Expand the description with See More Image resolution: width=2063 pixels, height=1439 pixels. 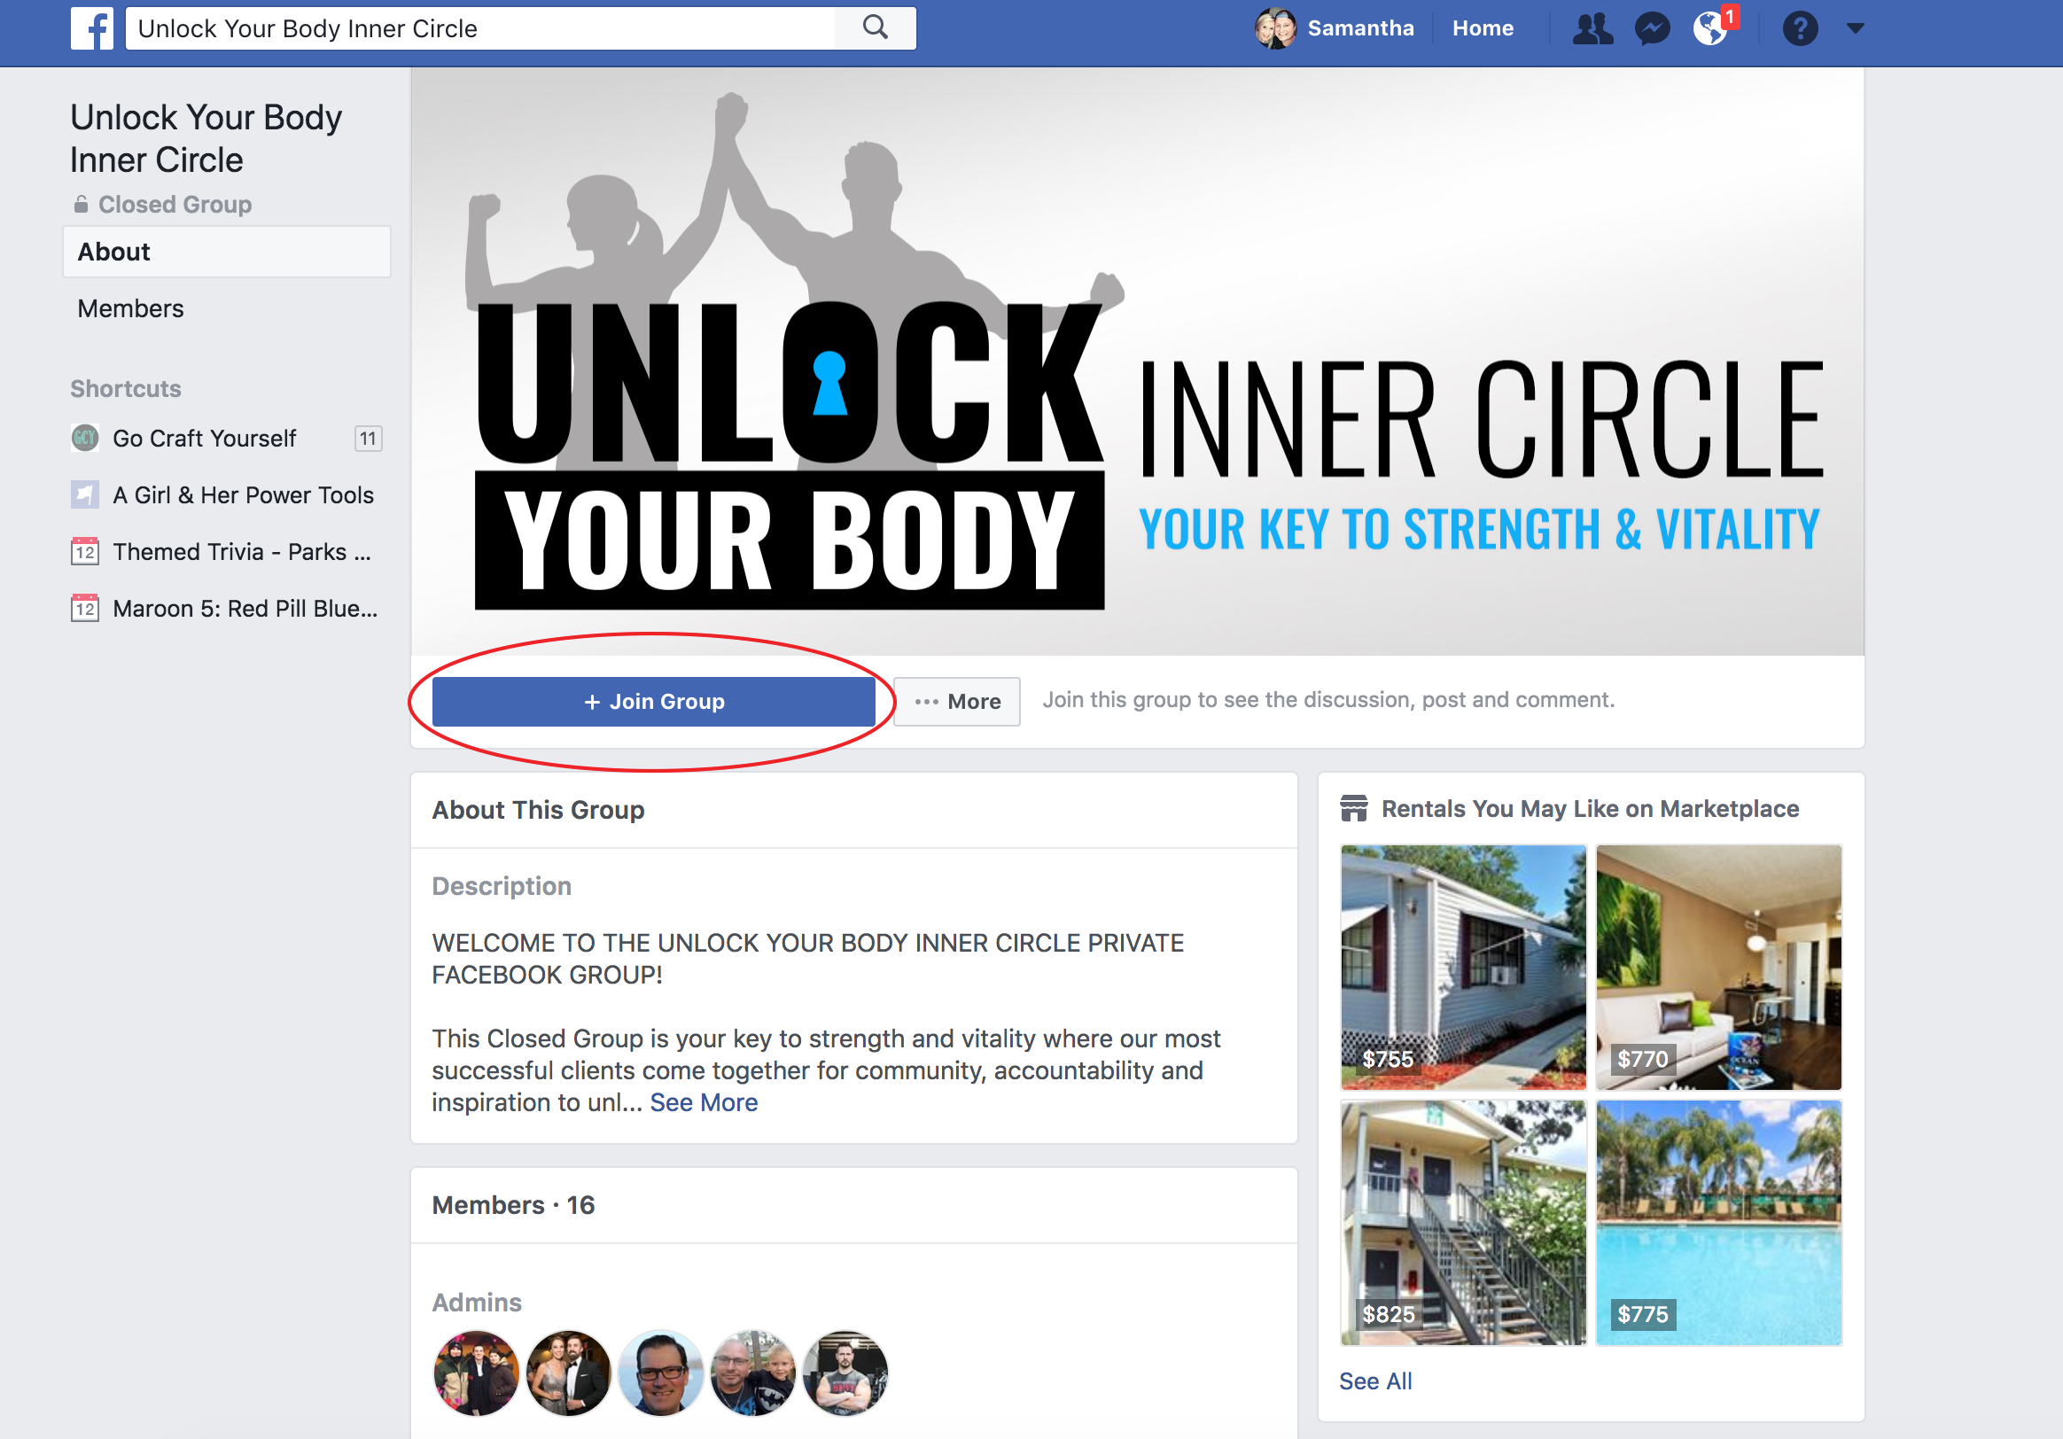704,1102
